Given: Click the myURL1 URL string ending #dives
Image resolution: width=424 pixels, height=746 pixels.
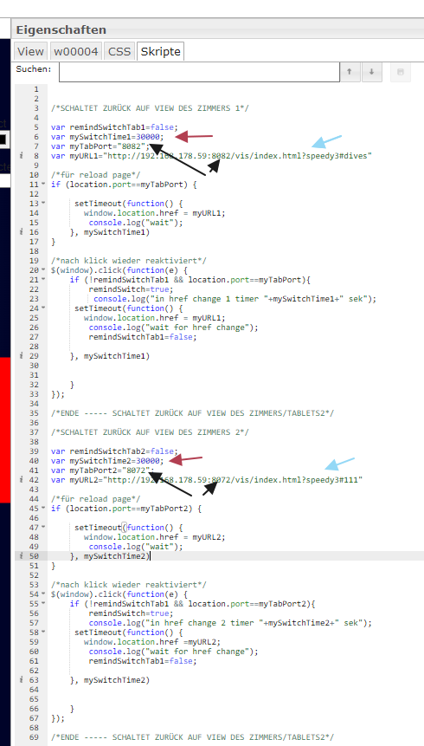Looking at the screenshot, I should pyautogui.click(x=238, y=156).
